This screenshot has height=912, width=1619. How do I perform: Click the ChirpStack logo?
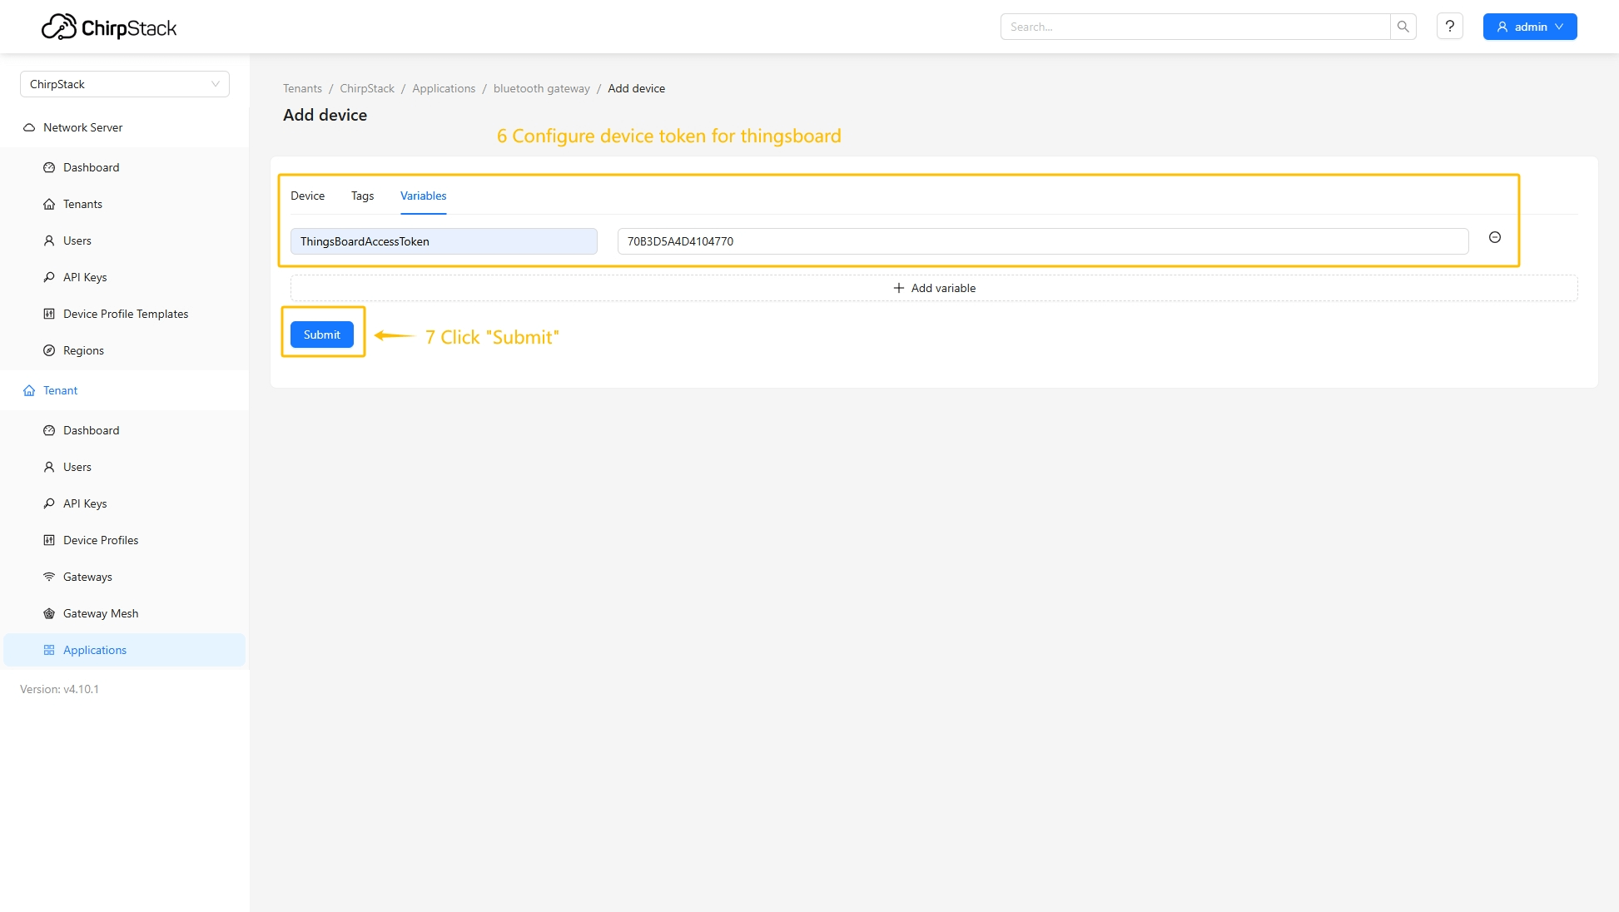[x=109, y=27]
